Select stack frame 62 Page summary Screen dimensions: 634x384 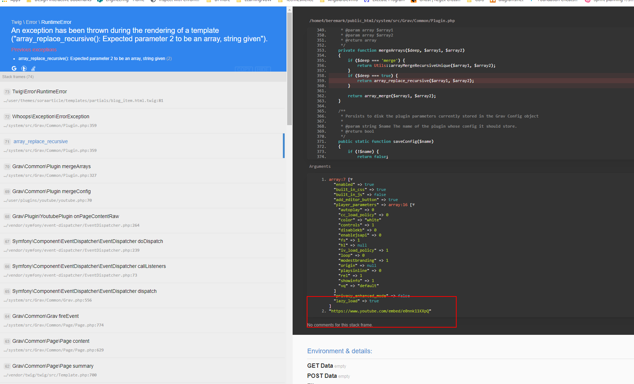point(142,370)
